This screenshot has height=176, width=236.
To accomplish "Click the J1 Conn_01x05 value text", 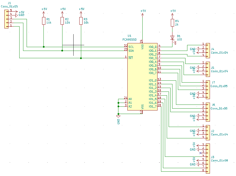I will (x=9, y=6).
